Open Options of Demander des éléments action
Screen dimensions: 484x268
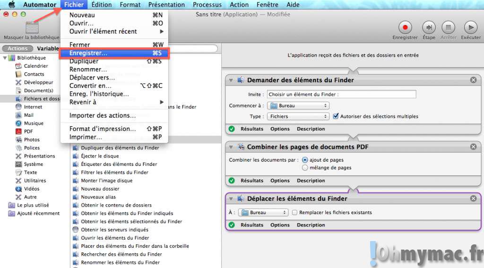pyautogui.click(x=280, y=129)
